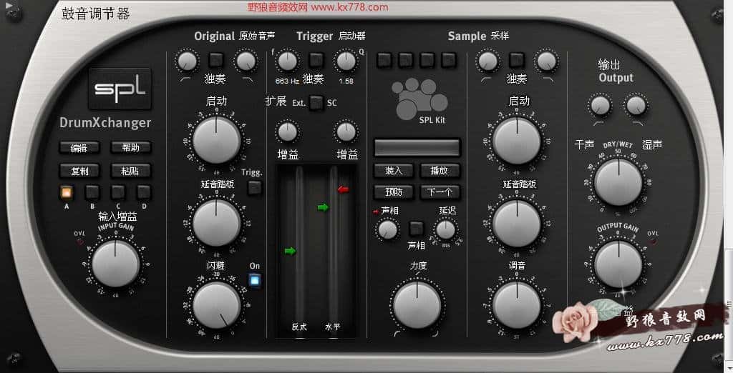Click the Sample section high-pass filter knob
The image size is (733, 373).
click(x=487, y=61)
